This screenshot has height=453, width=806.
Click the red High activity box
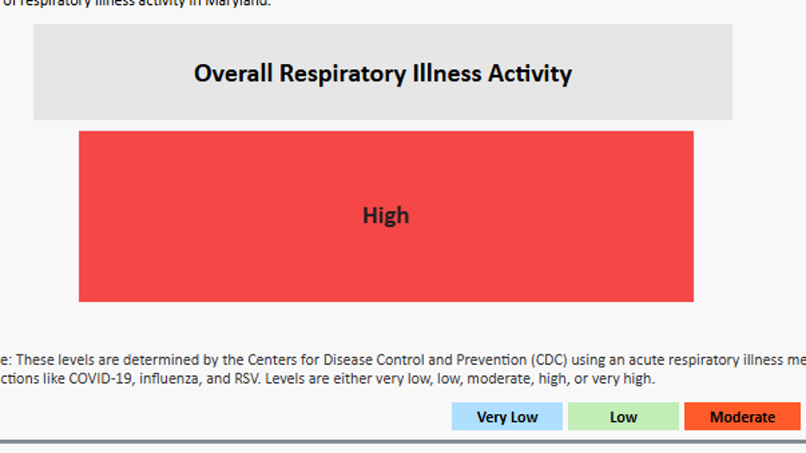[386, 216]
